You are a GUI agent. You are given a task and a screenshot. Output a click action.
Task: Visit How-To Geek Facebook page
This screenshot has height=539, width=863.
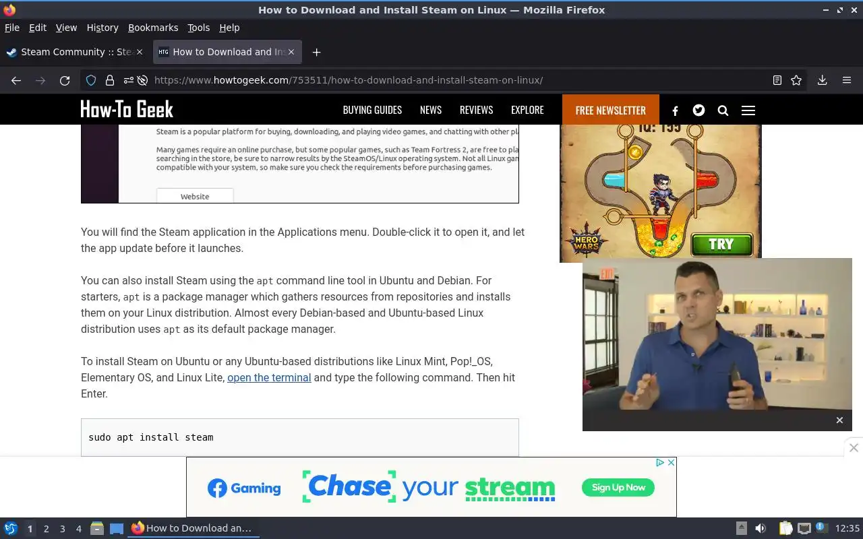[x=675, y=110]
